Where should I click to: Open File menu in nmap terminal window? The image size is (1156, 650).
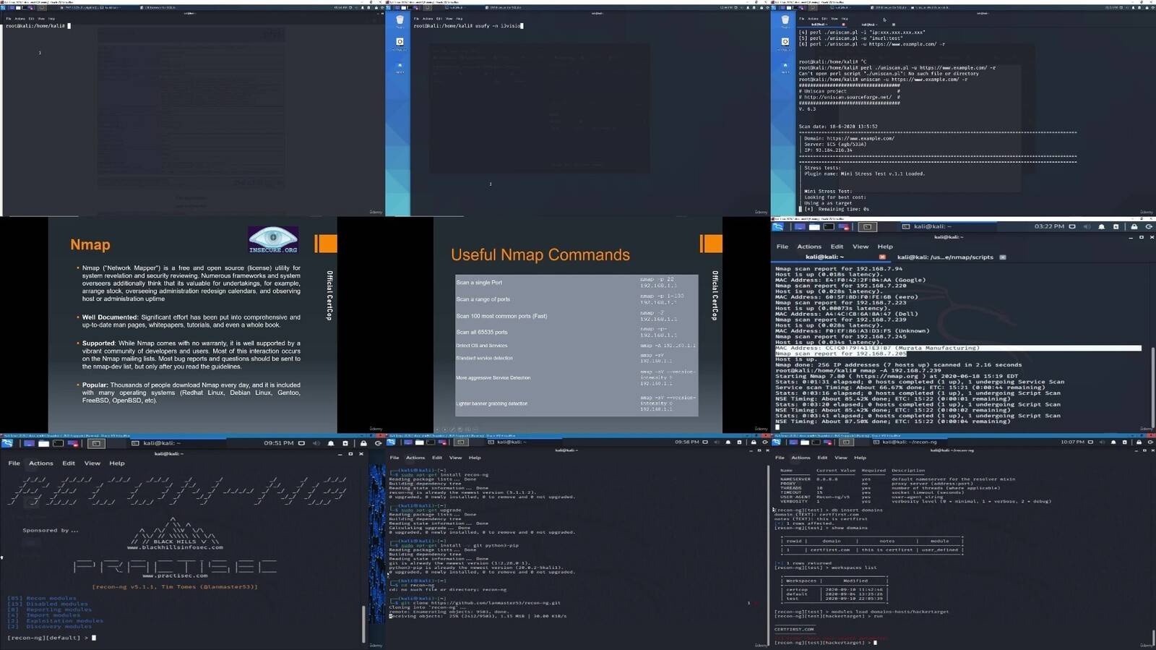[x=782, y=247]
